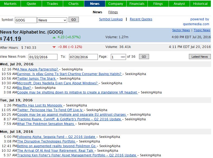Open Recent Quotes link
213x158 pixels.
click(141, 19)
